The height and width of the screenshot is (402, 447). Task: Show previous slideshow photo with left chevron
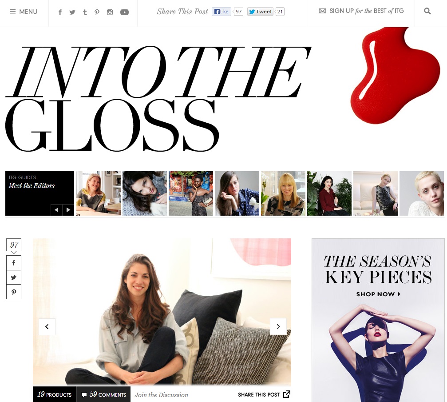(x=47, y=326)
